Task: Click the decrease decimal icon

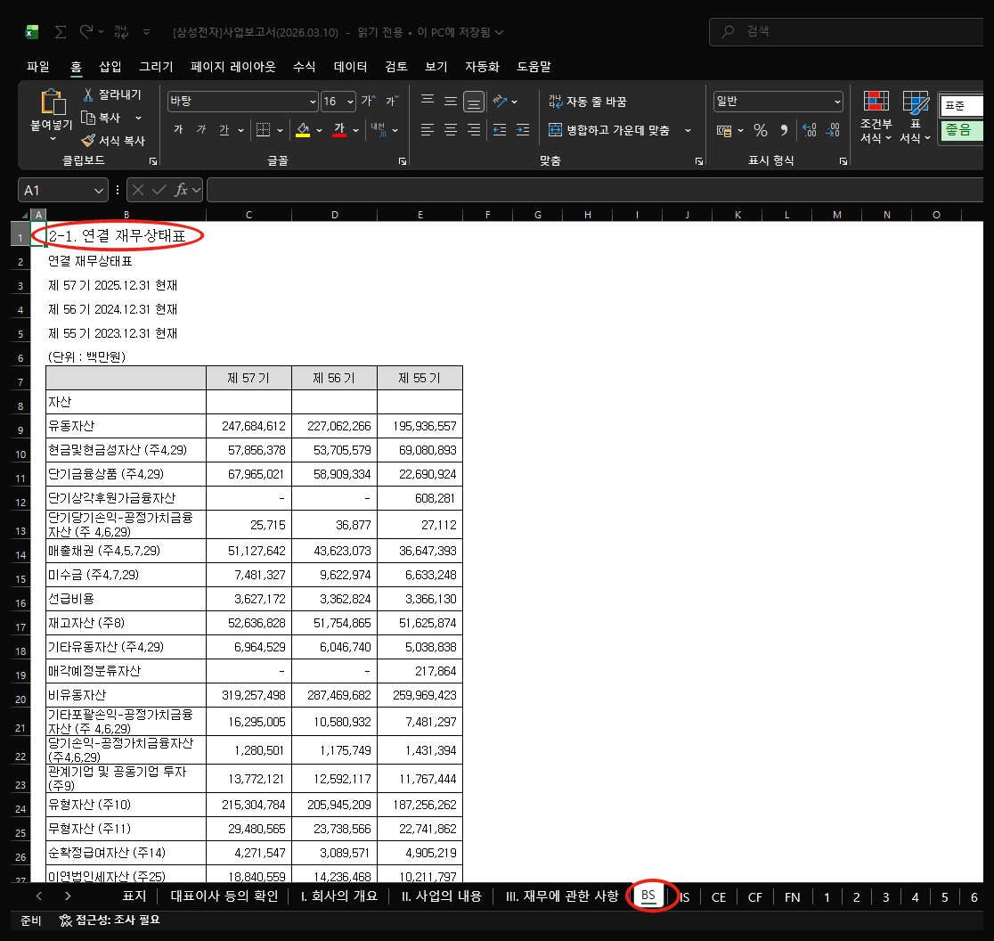Action: (833, 130)
